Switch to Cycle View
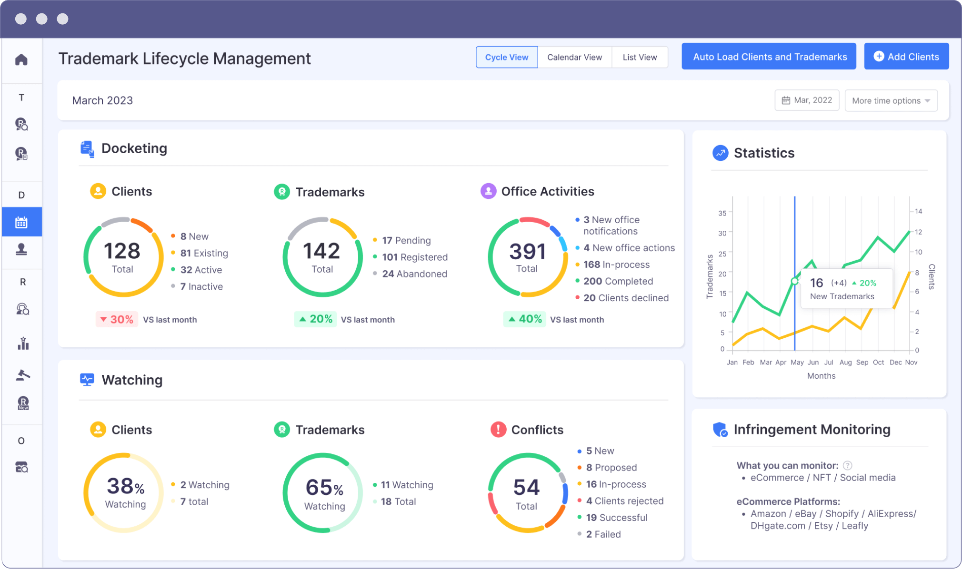 tap(506, 57)
